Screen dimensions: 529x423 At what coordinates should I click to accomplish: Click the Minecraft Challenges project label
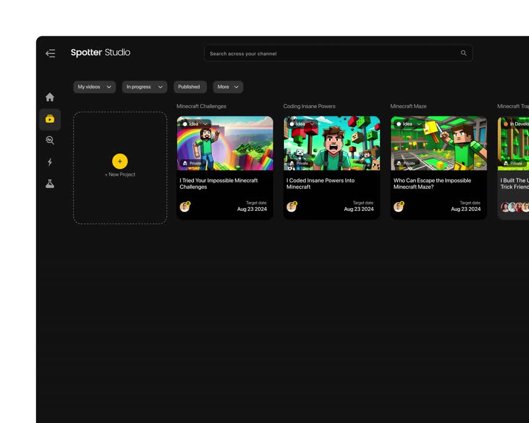coord(202,106)
